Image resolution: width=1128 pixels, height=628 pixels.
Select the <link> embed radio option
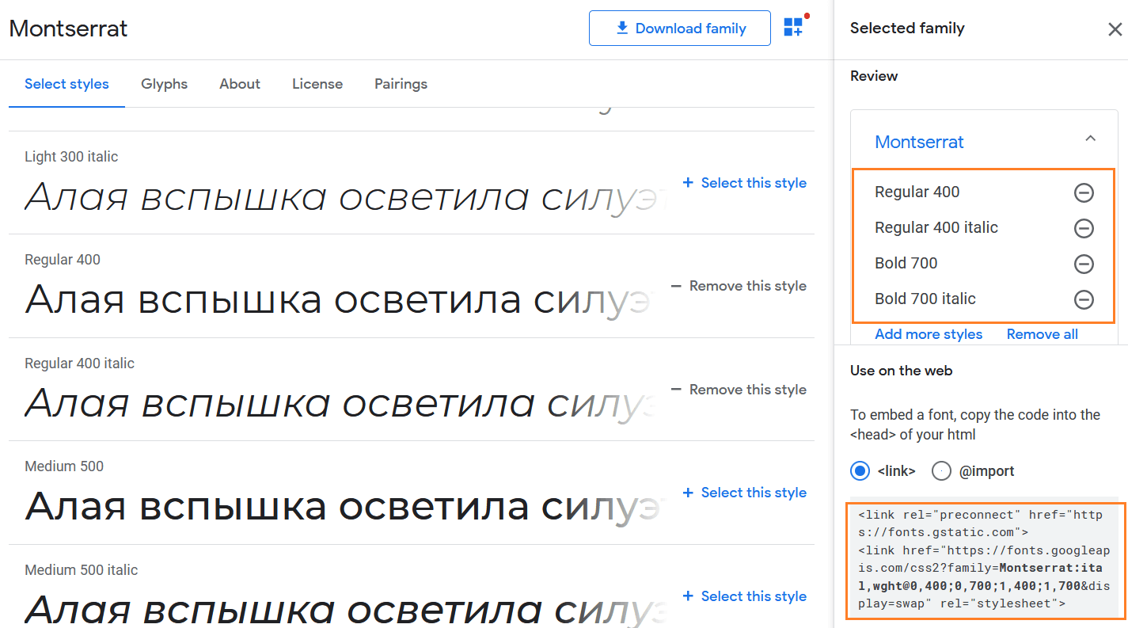click(860, 471)
